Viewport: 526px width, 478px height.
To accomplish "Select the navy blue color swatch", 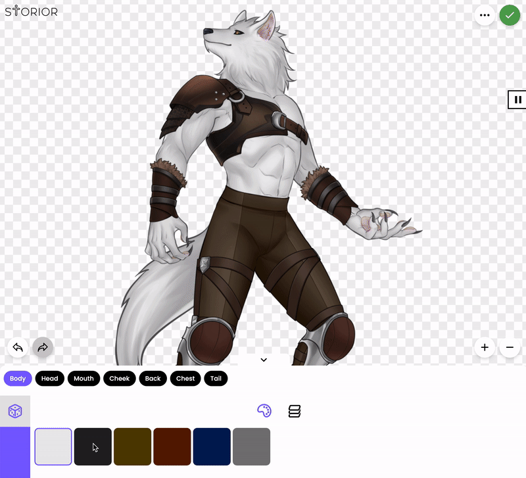I will pyautogui.click(x=212, y=446).
